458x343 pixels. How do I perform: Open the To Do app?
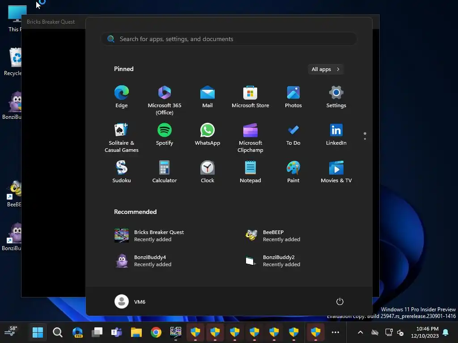click(293, 134)
